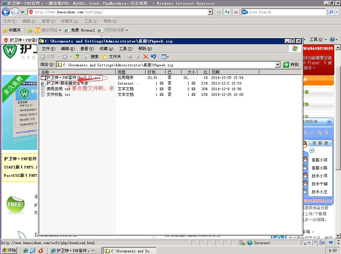Click the Start button on taskbar
The height and width of the screenshot is (254, 341).
(x=9, y=251)
